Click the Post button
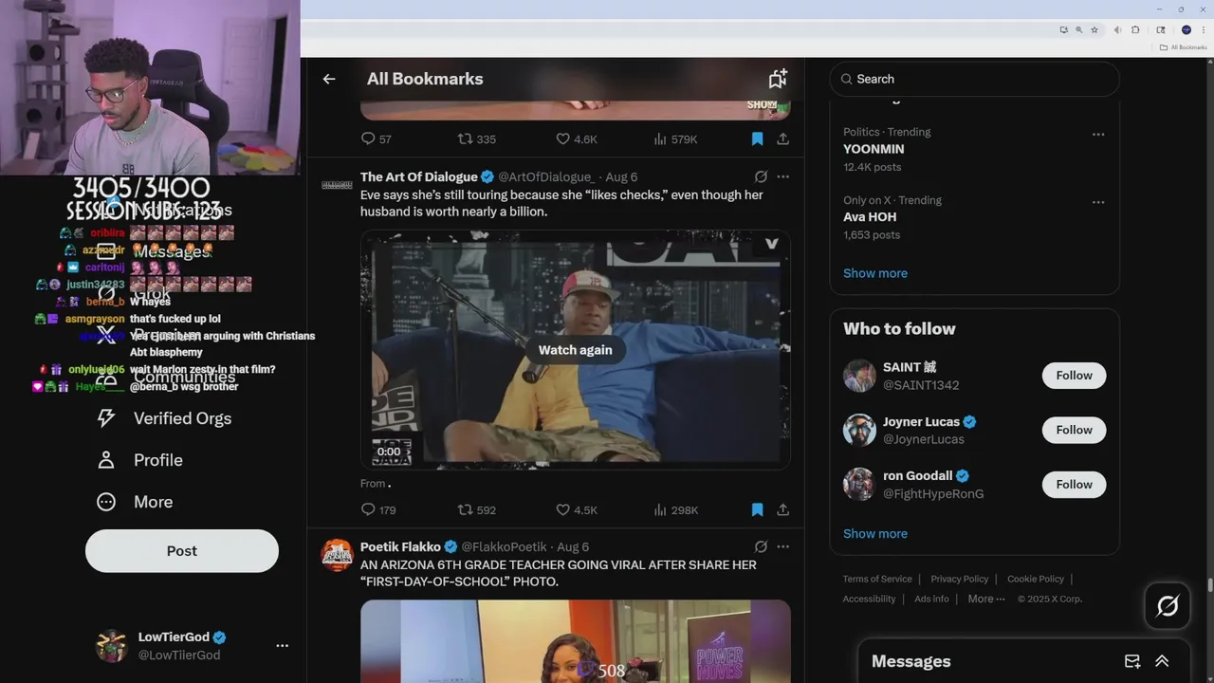 182,551
